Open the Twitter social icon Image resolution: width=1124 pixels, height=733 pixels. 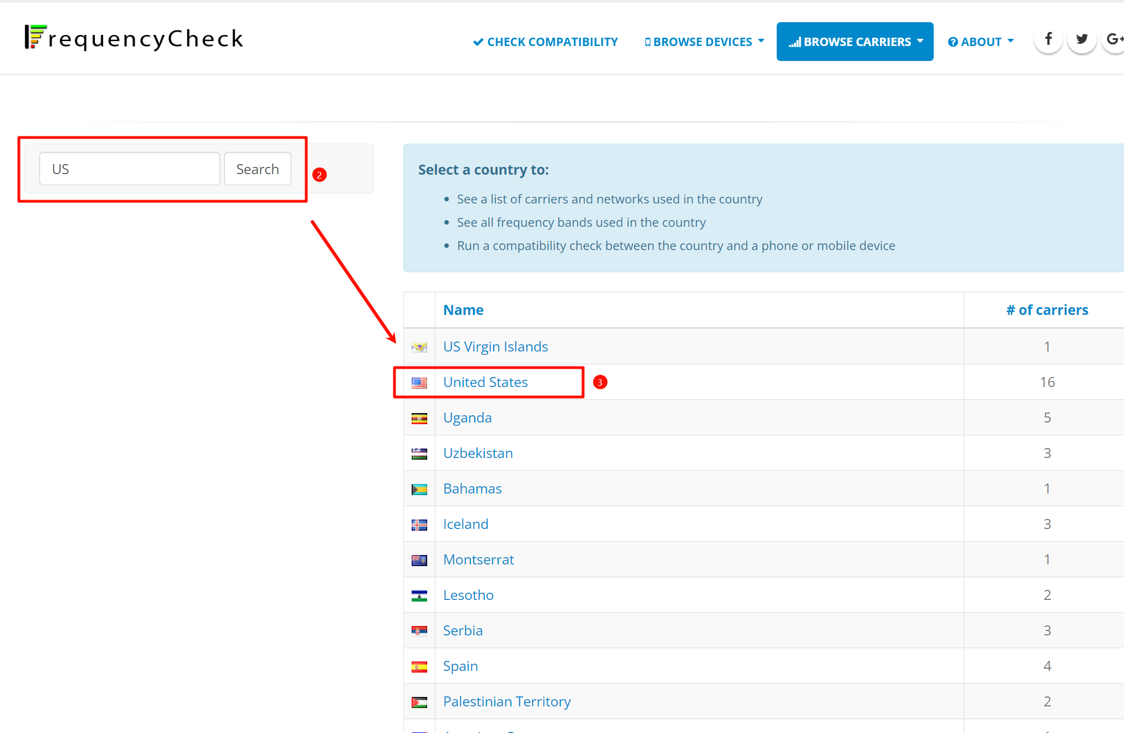pos(1081,39)
